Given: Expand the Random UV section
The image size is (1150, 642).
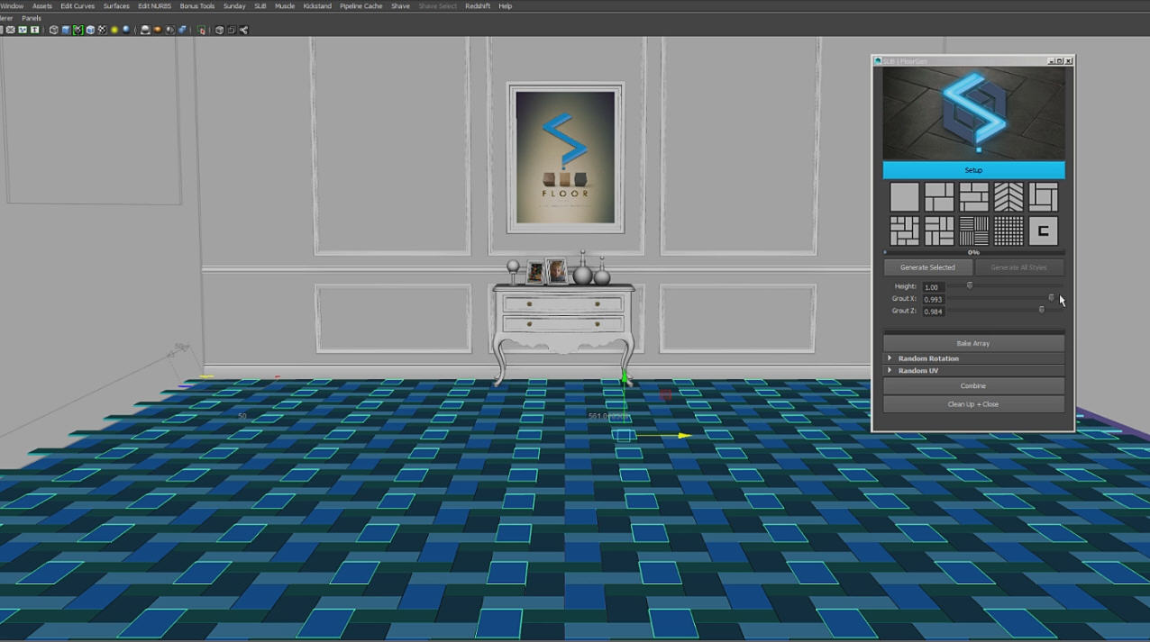Looking at the screenshot, I should pos(917,370).
